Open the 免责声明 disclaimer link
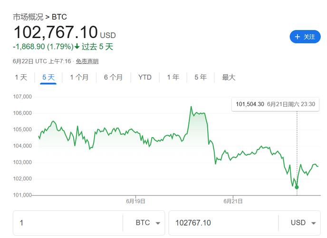The height and width of the screenshot is (238, 327). click(x=87, y=61)
